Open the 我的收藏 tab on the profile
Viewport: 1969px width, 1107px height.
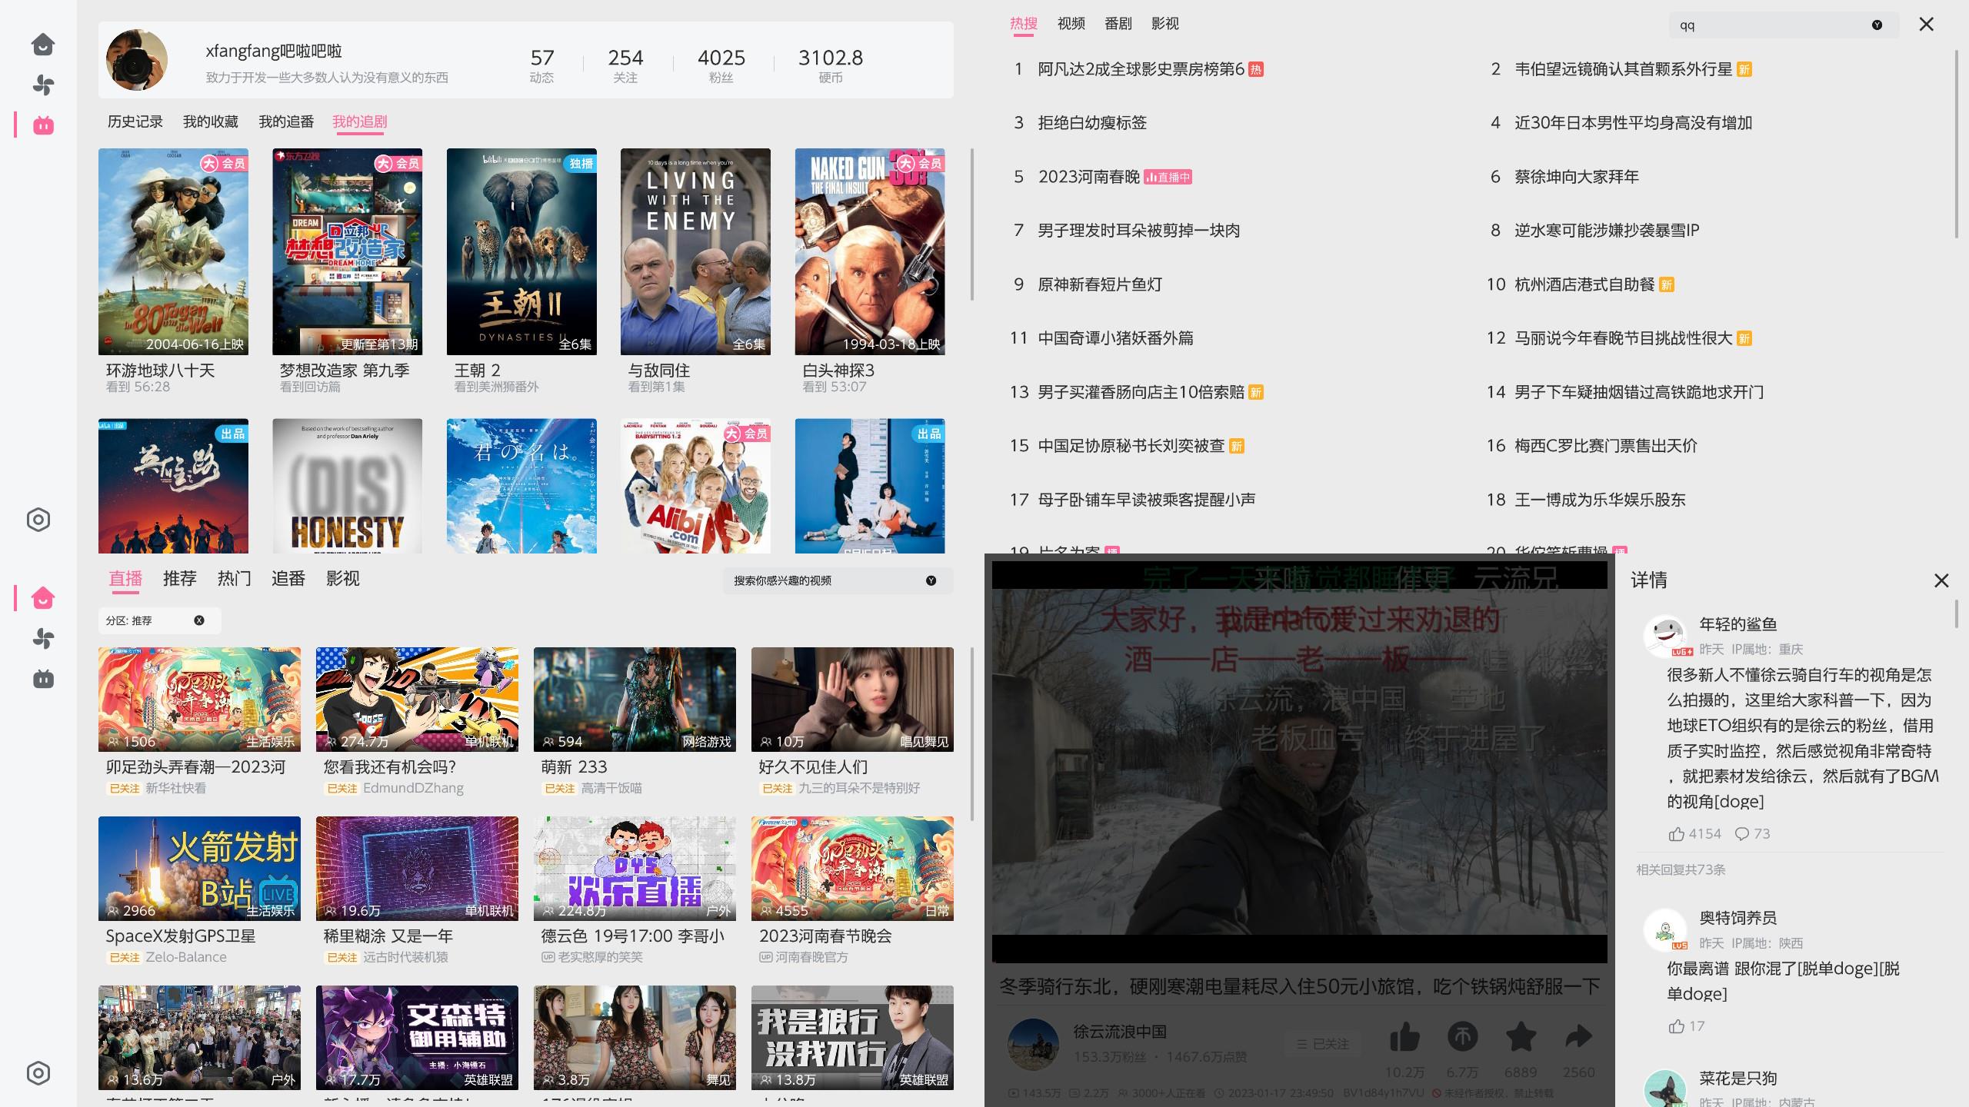[x=210, y=121]
